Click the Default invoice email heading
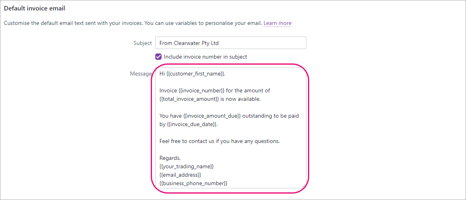The image size is (466, 200). [x=34, y=8]
